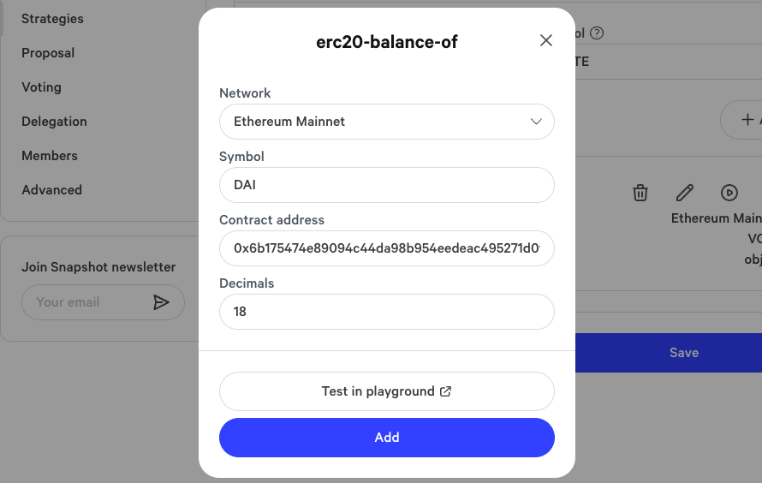762x483 pixels.
Task: Submit newsletter email with send icon
Action: (x=161, y=302)
